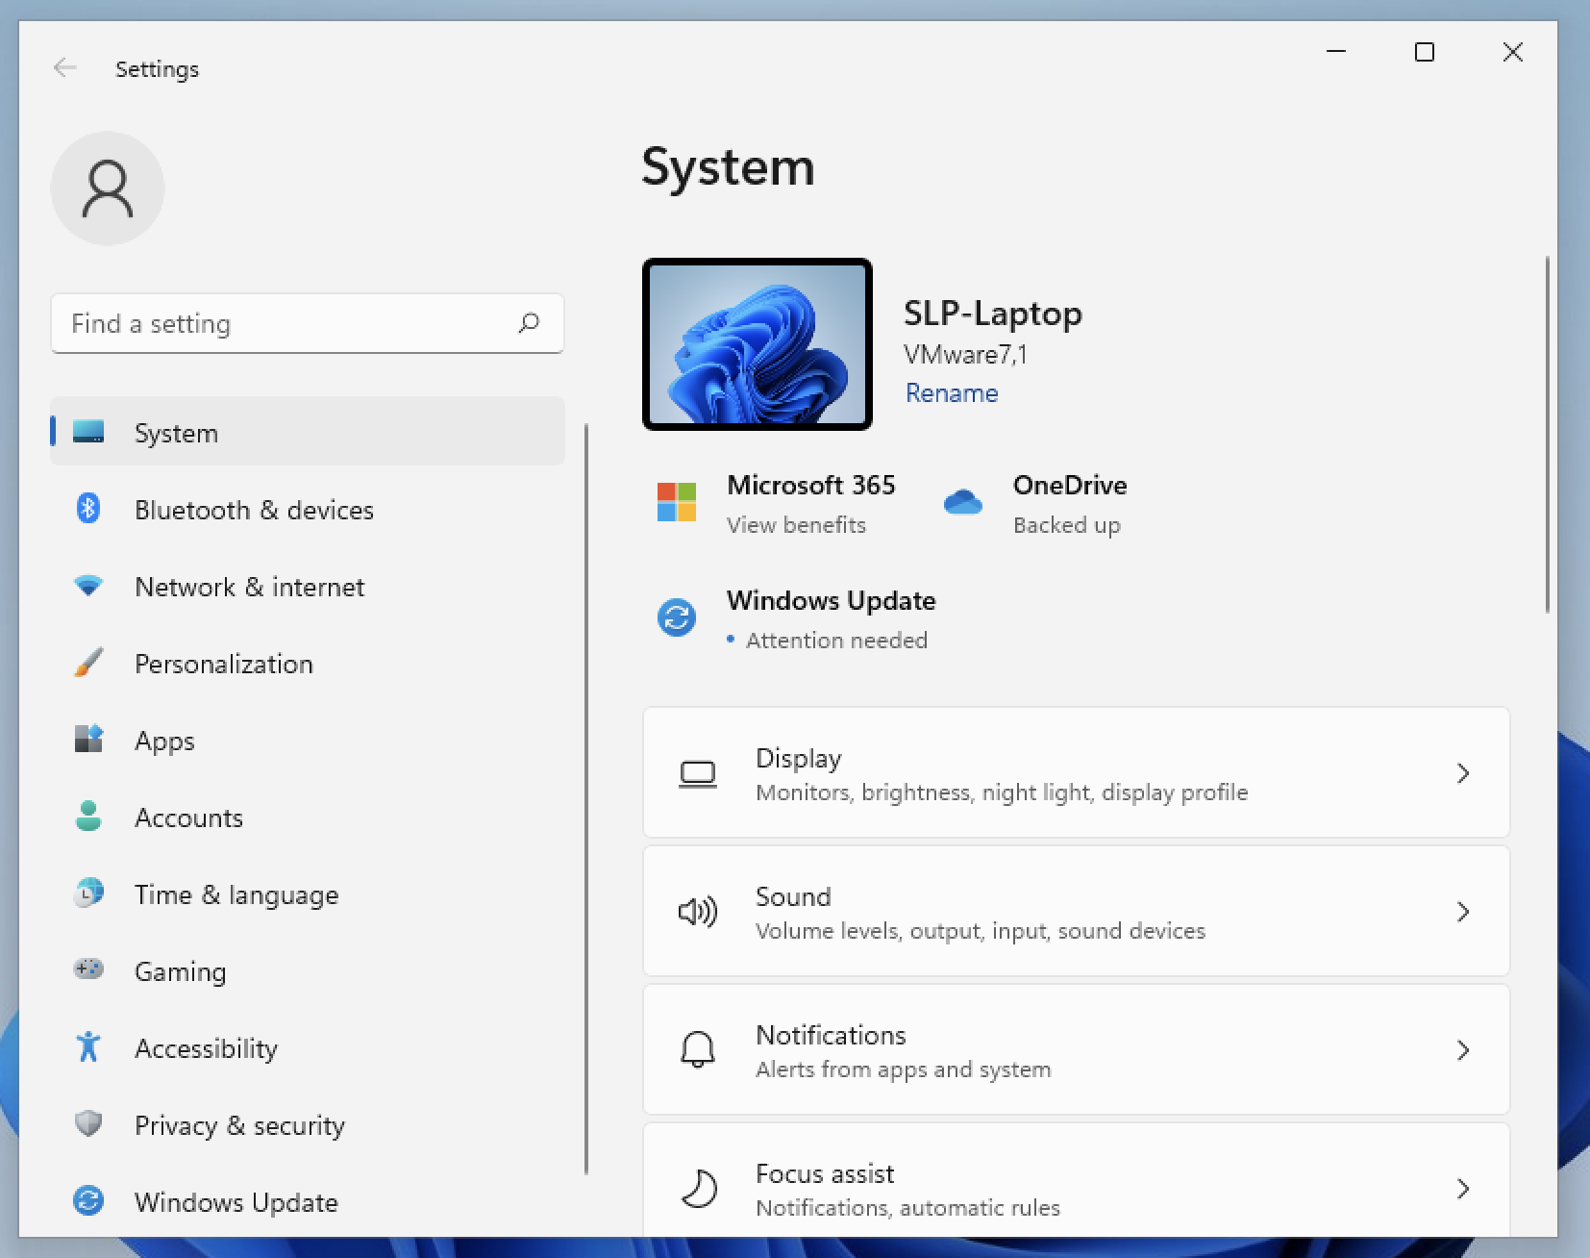Click the Rename link under SLP-Laptop

pos(952,392)
